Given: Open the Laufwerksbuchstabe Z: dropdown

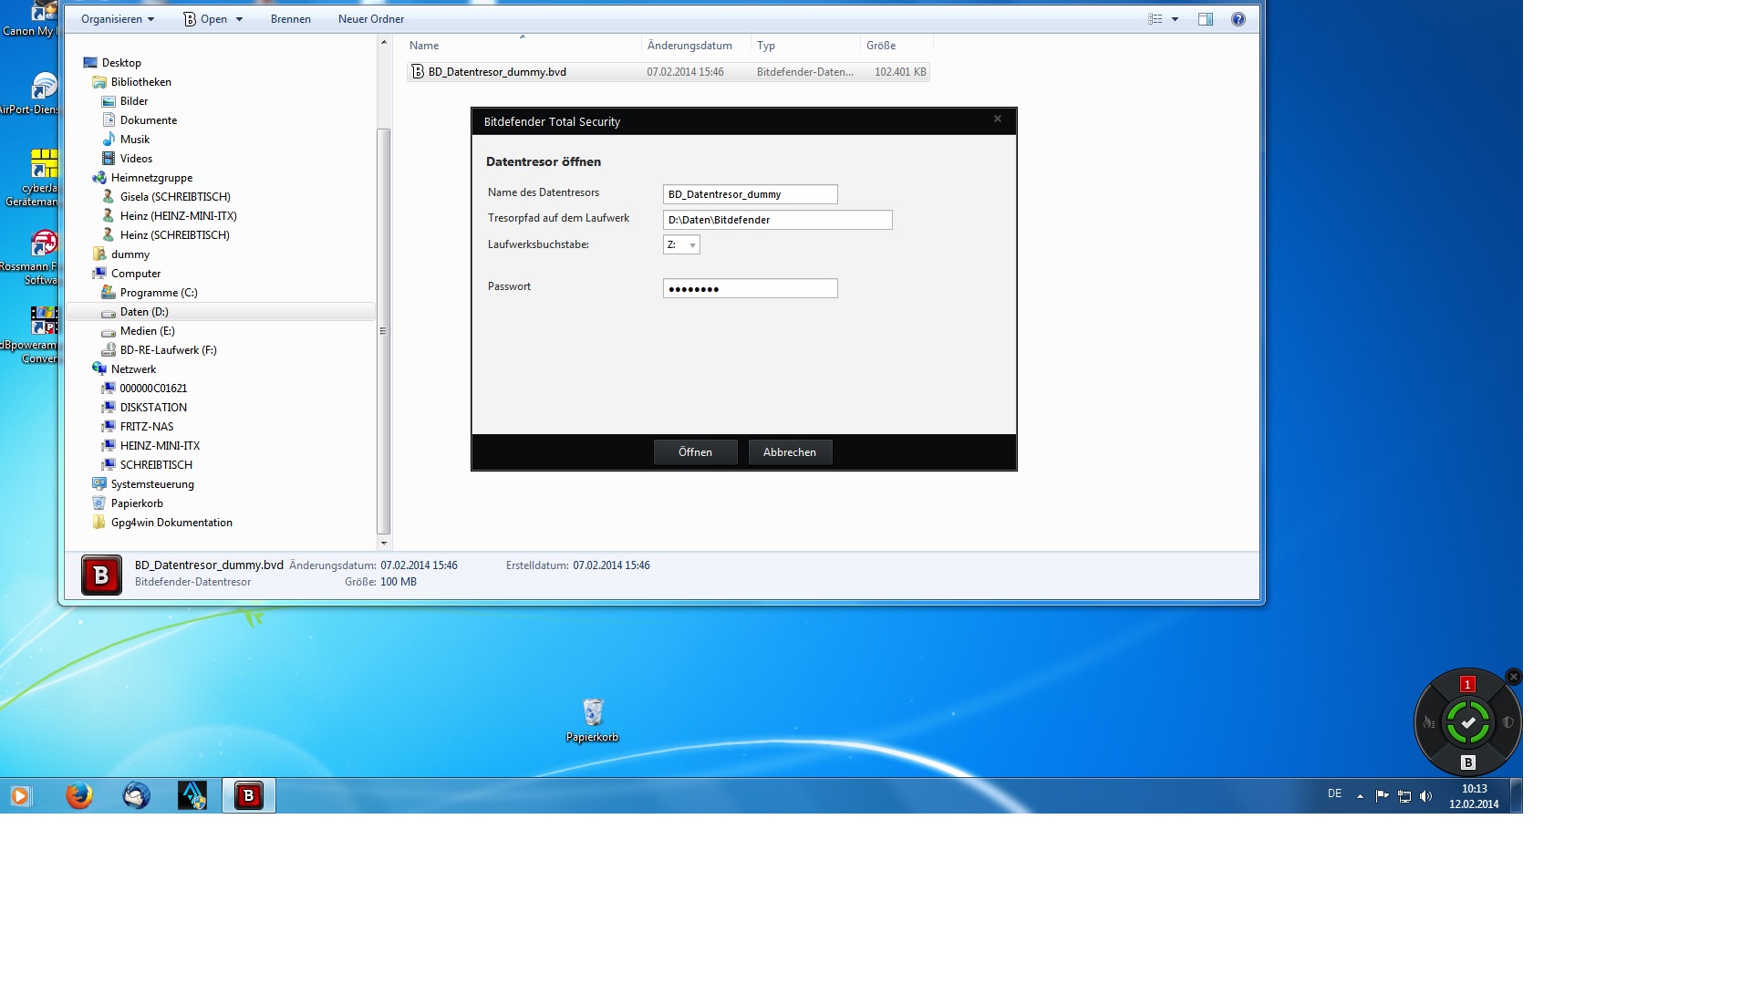Looking at the screenshot, I should coord(681,244).
